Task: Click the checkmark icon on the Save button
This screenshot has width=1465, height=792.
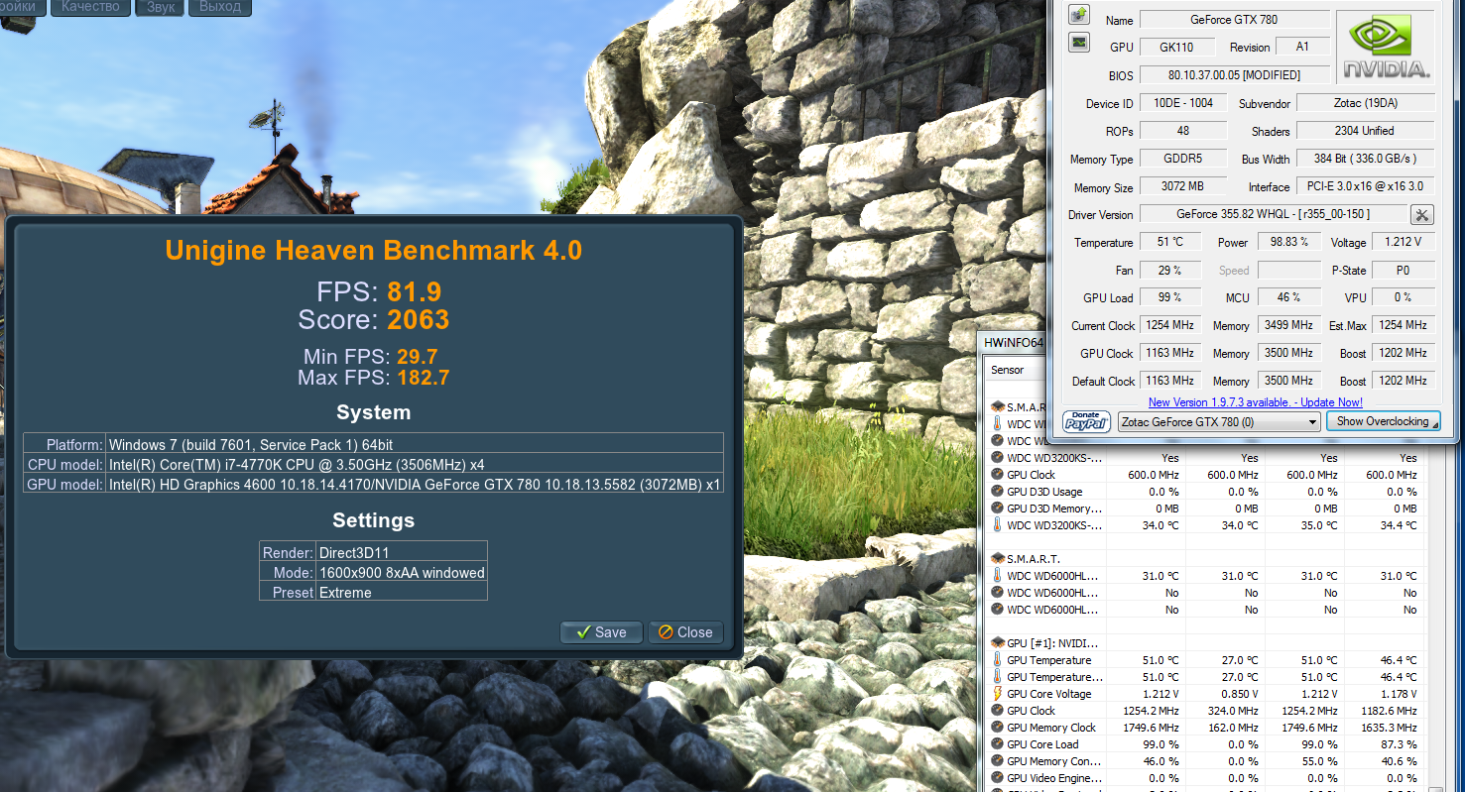Action: (x=584, y=632)
